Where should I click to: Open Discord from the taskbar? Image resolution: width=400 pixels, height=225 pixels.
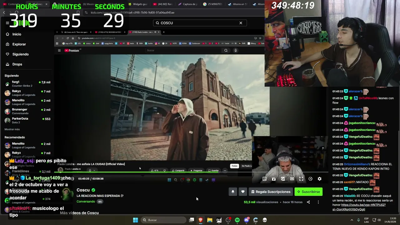pos(247,220)
